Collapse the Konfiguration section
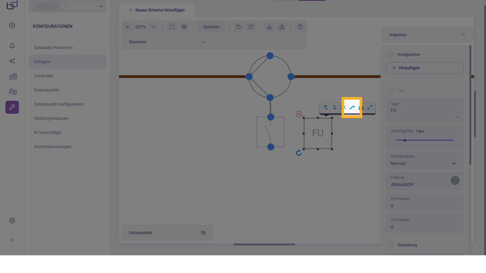 tap(391, 54)
